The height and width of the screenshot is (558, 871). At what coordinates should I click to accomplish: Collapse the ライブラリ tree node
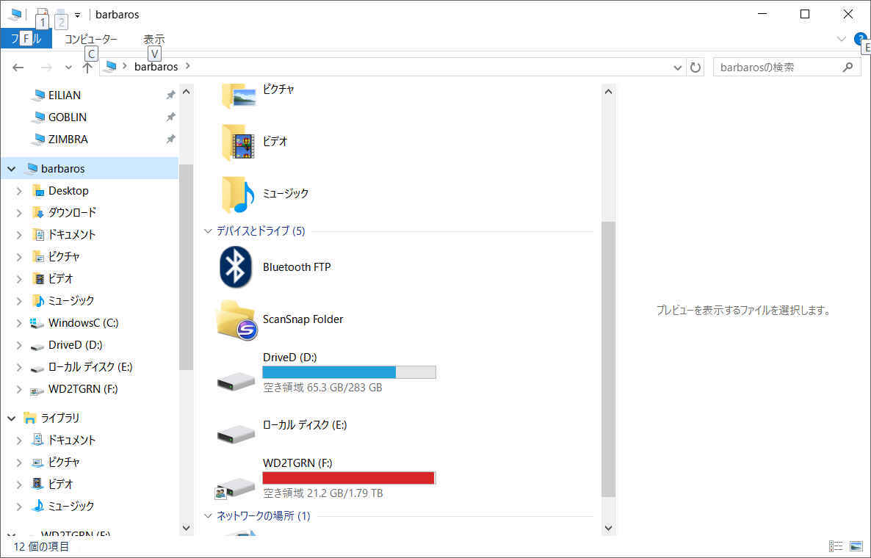coord(12,418)
